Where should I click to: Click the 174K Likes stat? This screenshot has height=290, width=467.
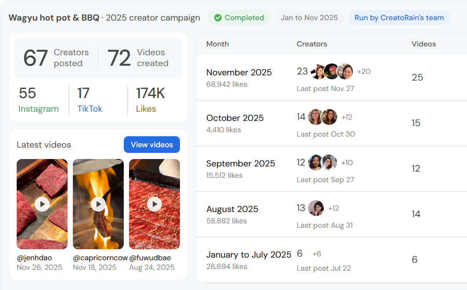[x=151, y=100]
